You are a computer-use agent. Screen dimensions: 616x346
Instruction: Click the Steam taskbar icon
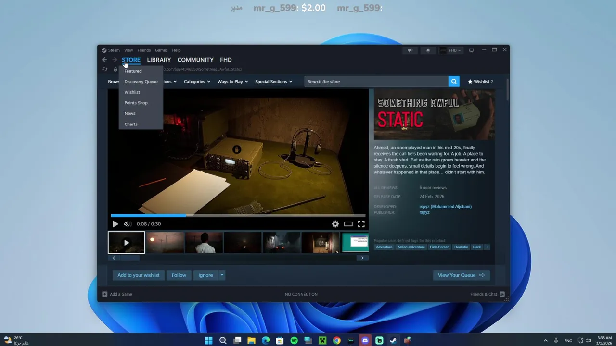tap(394, 340)
